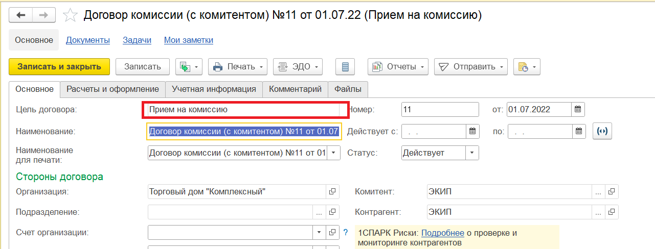Click the ellipsis button in Комитент field
This screenshot has width=655, height=249.
(598, 192)
